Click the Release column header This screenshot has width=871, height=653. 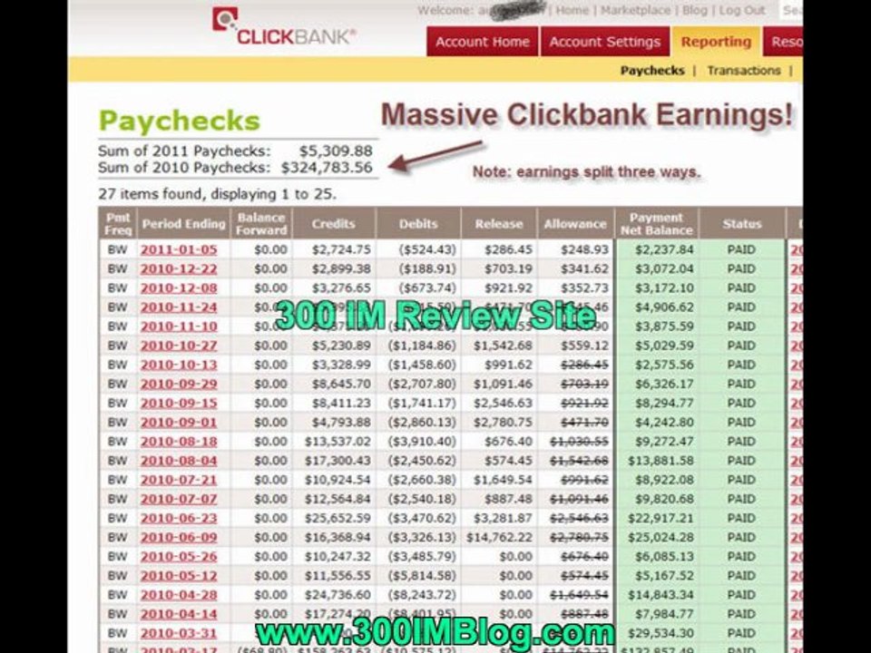tap(499, 224)
